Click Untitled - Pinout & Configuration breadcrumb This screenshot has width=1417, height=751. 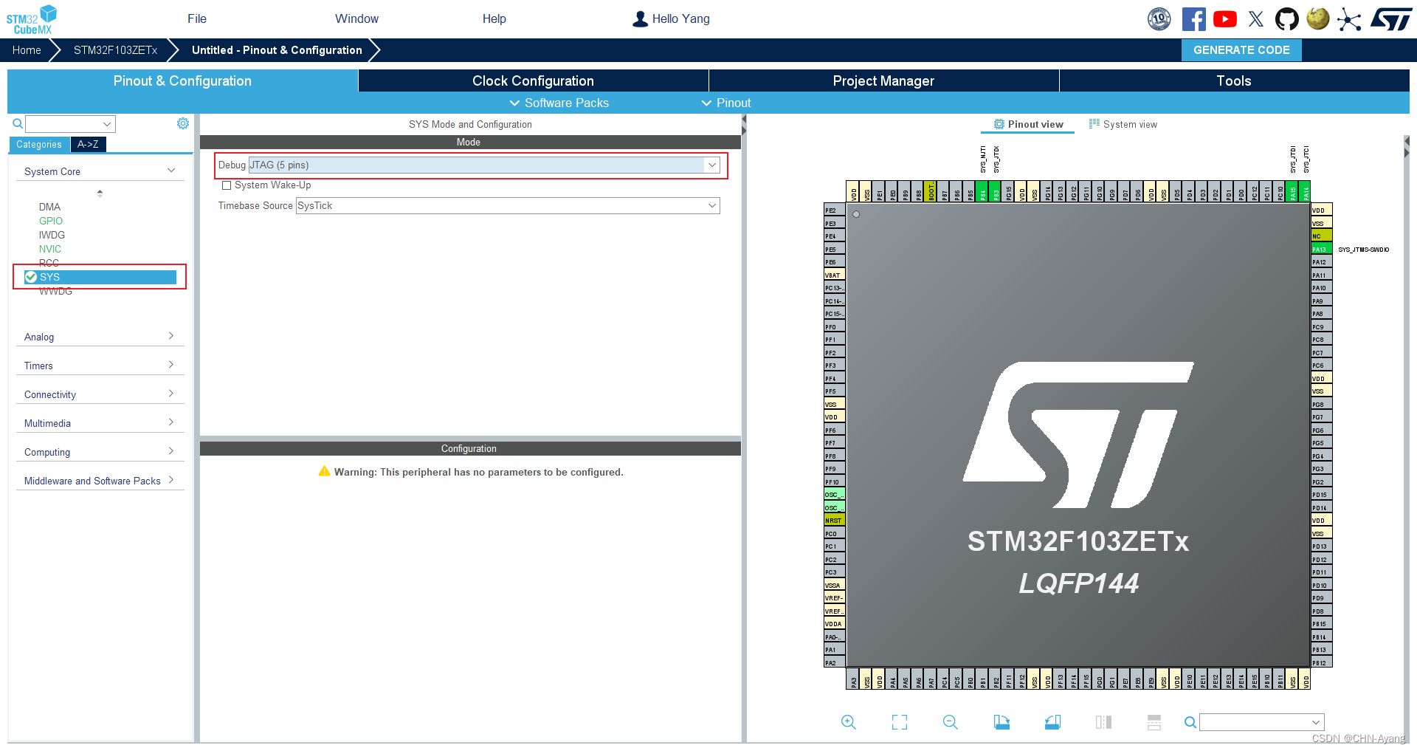tap(277, 50)
